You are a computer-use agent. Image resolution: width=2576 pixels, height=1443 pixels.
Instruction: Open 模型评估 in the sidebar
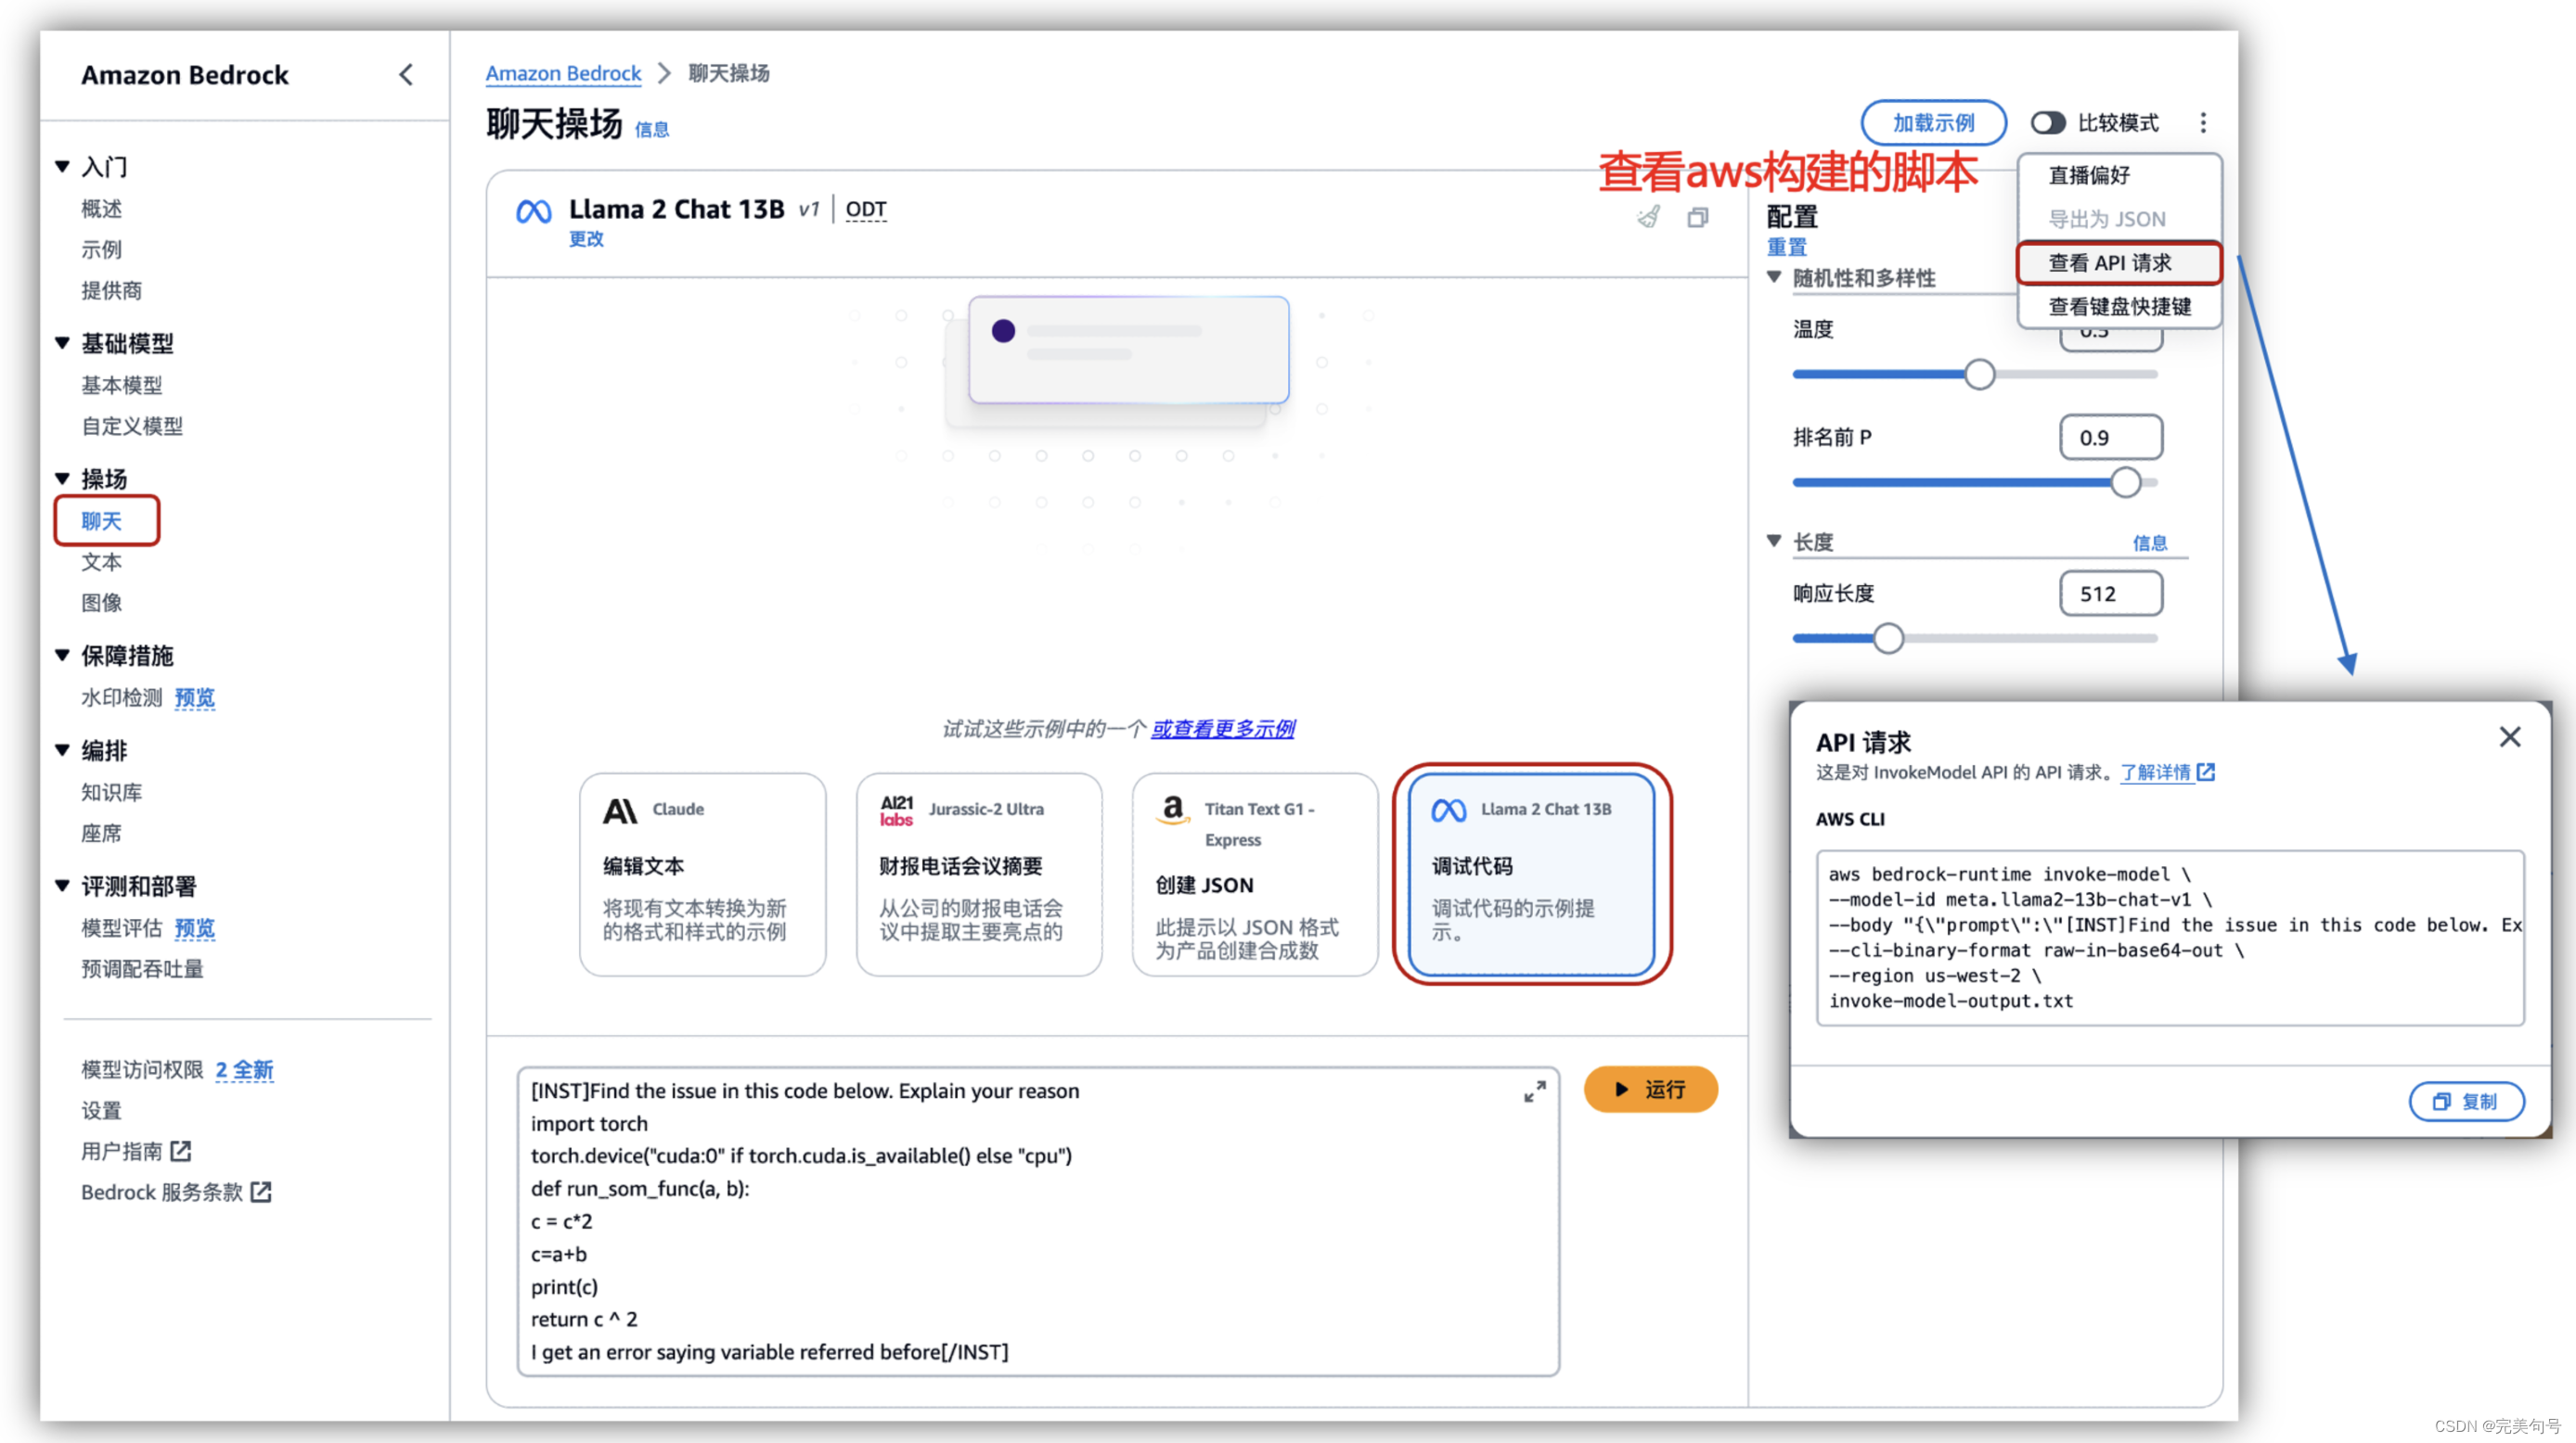121,928
